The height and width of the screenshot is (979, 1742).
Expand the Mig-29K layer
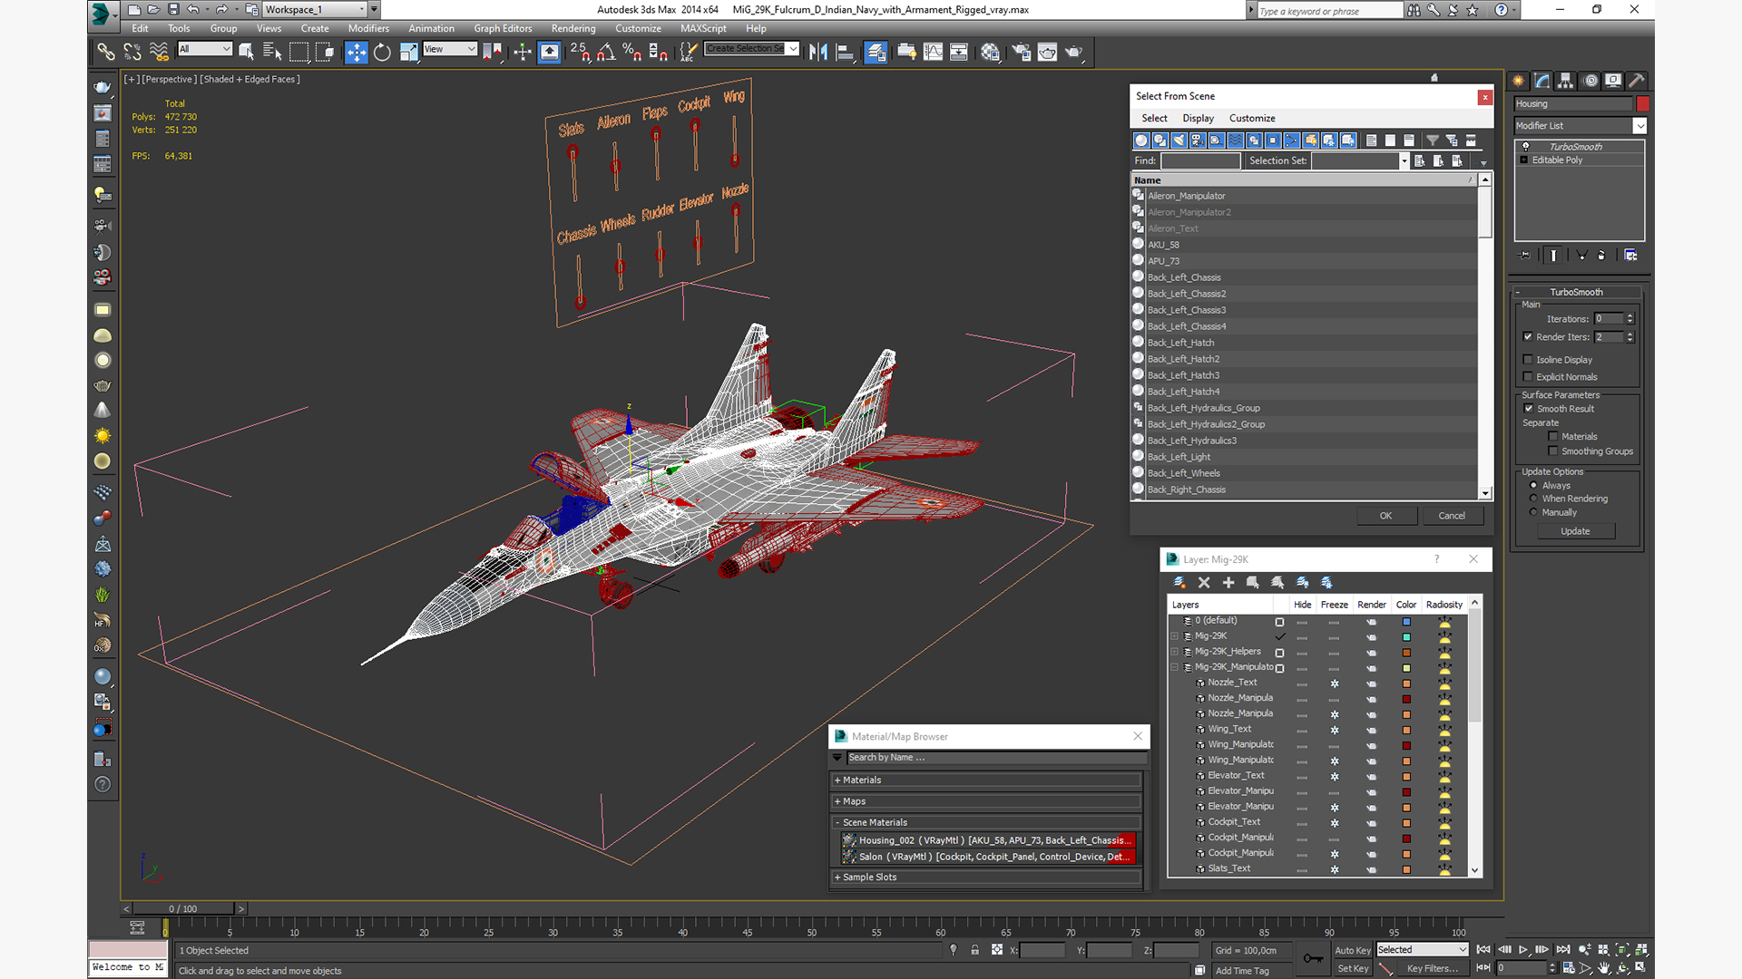pos(1174,636)
